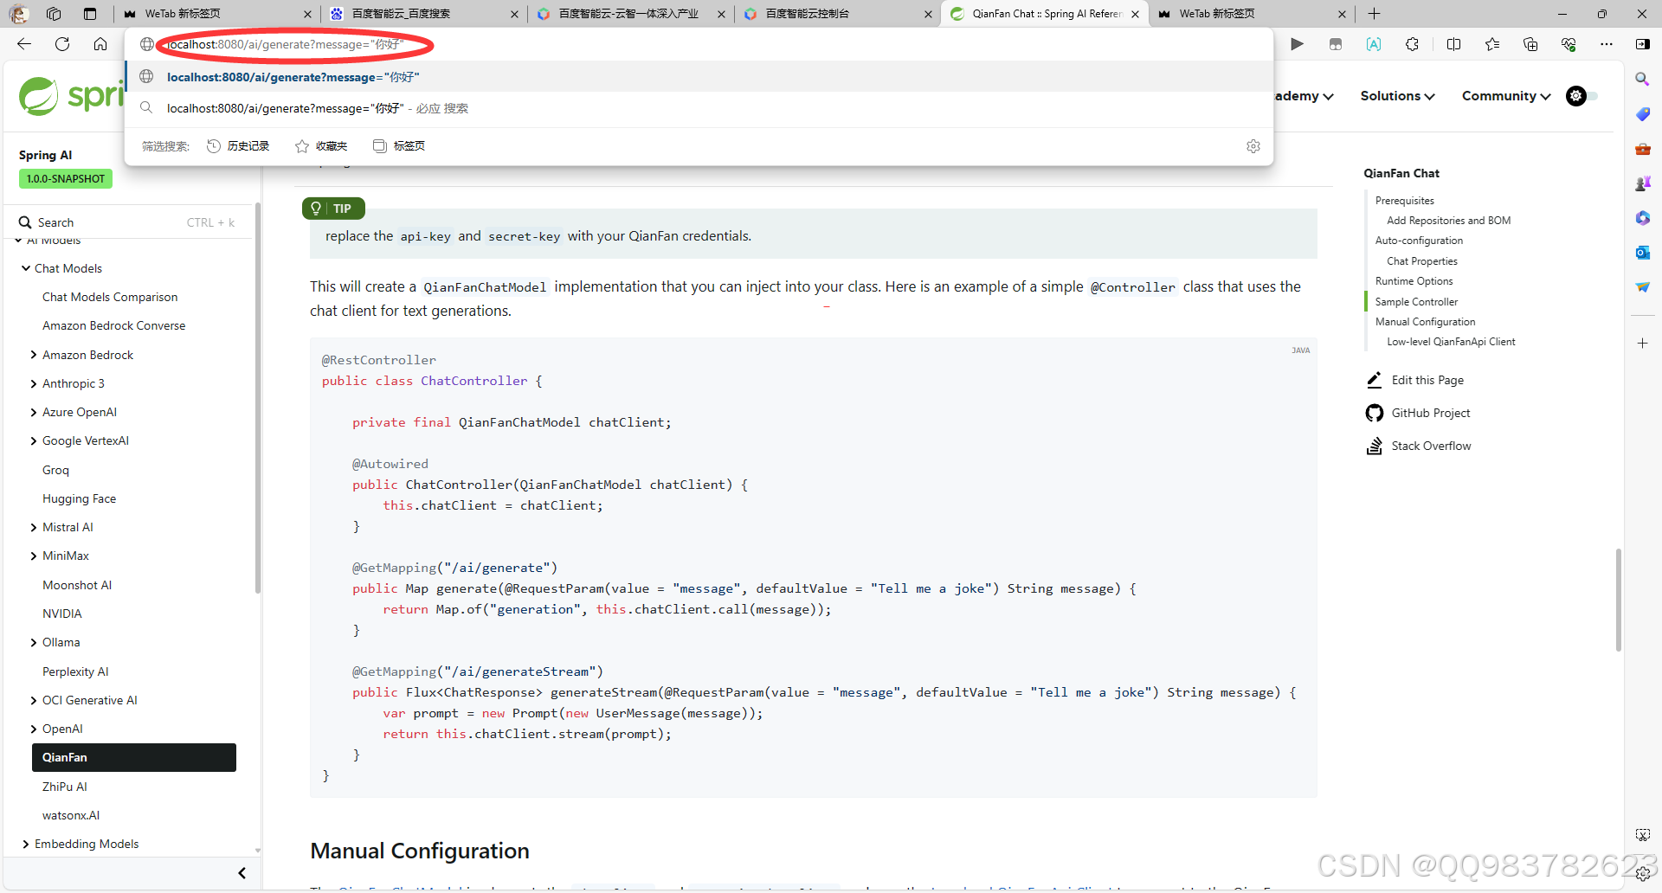Toggle dark theme switch
This screenshot has width=1662, height=893.
coord(1582,96)
